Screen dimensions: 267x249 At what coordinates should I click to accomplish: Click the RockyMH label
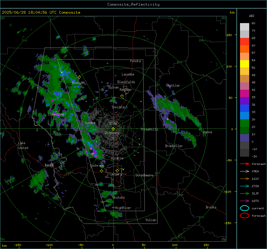[78, 83]
